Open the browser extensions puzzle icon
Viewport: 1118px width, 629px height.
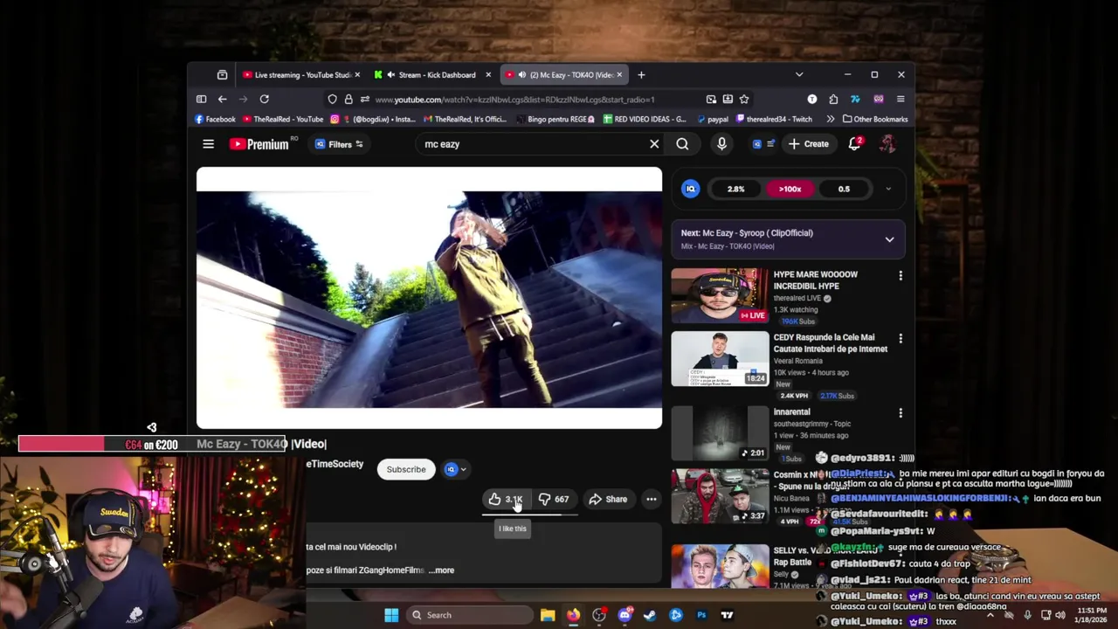pos(833,100)
